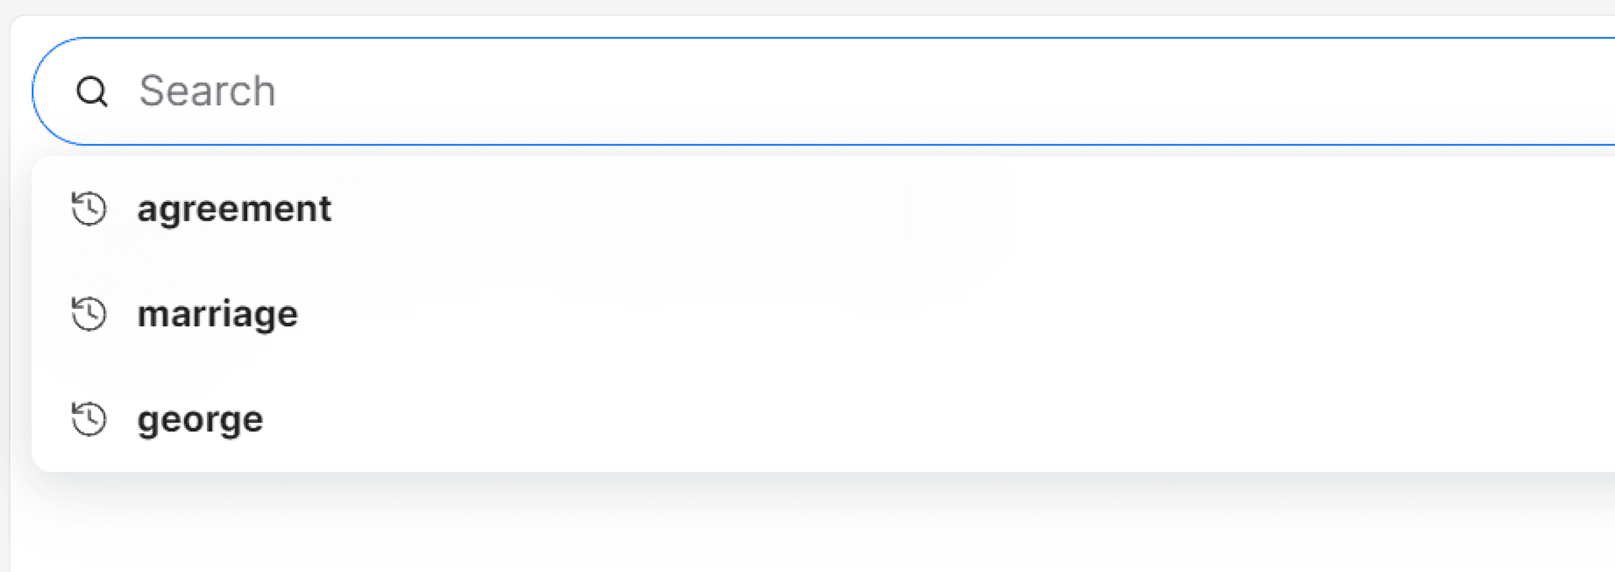Click the magnifying glass search icon

click(x=92, y=92)
